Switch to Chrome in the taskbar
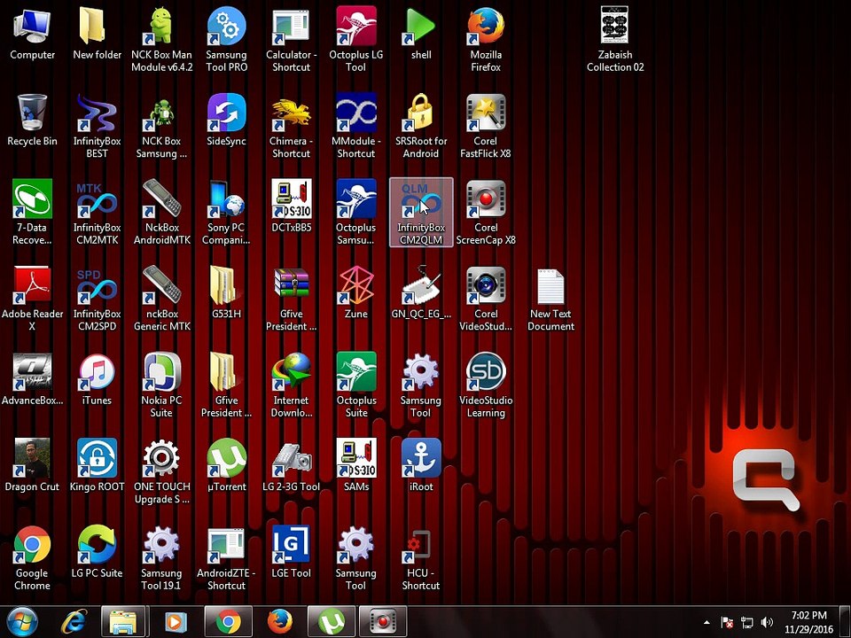851x638 pixels. point(229,622)
